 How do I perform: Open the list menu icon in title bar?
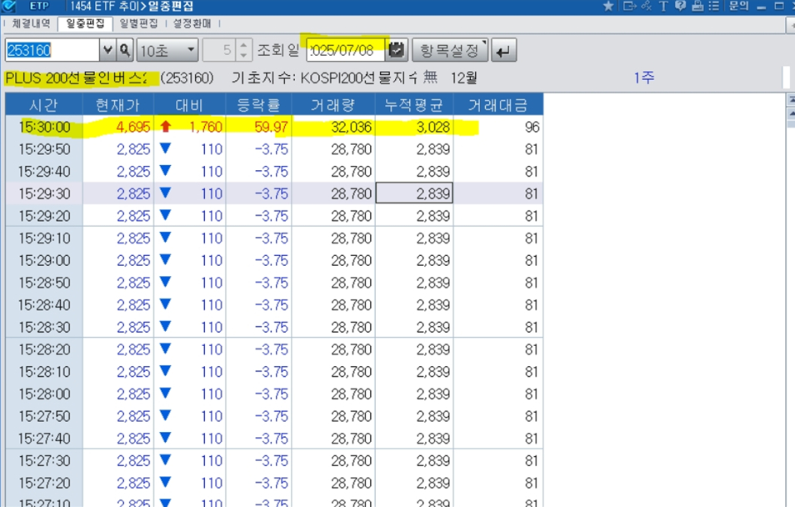coord(714,6)
